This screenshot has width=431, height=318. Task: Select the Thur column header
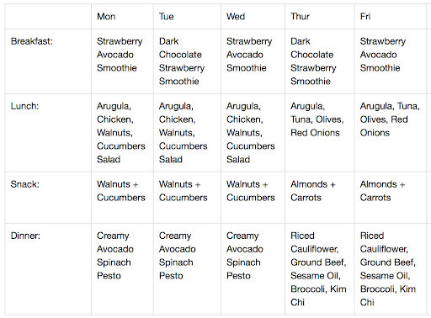[x=300, y=17]
